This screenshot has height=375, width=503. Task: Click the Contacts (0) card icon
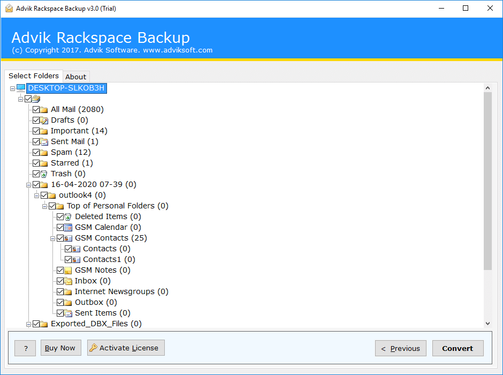point(76,249)
